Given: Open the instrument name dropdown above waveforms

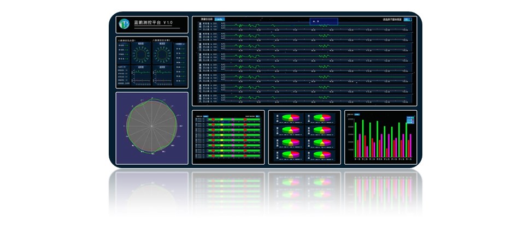Looking at the screenshot, I should coord(219,19).
